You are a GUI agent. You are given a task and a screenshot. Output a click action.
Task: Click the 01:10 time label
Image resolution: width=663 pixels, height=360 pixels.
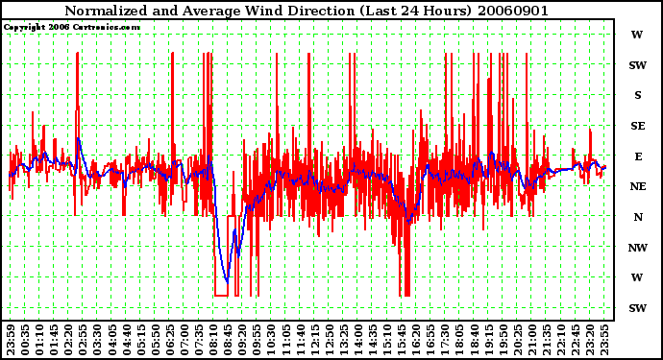tap(38, 340)
